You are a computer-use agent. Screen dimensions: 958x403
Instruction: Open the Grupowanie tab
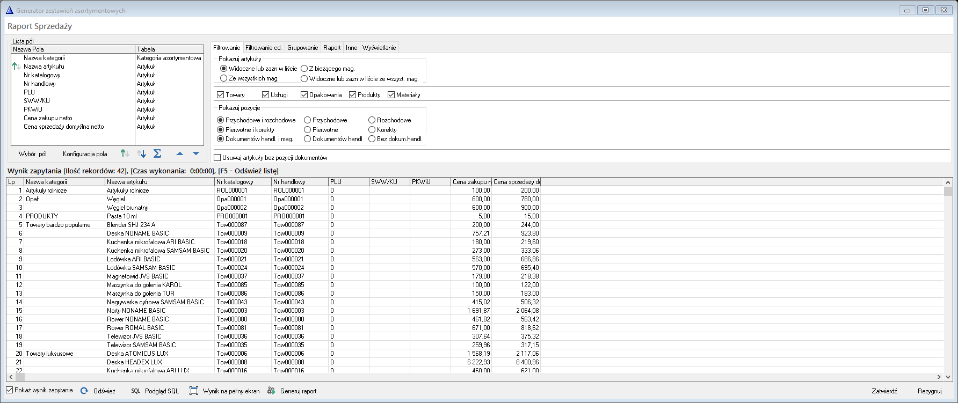pyautogui.click(x=303, y=48)
